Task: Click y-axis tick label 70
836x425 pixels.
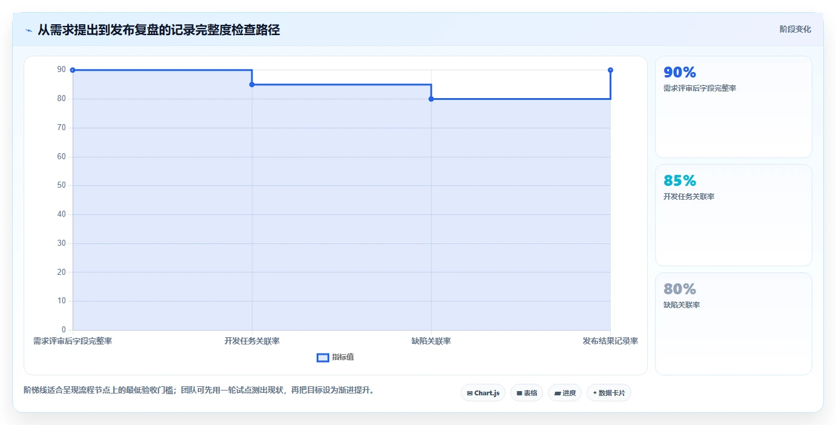Action: [61, 128]
